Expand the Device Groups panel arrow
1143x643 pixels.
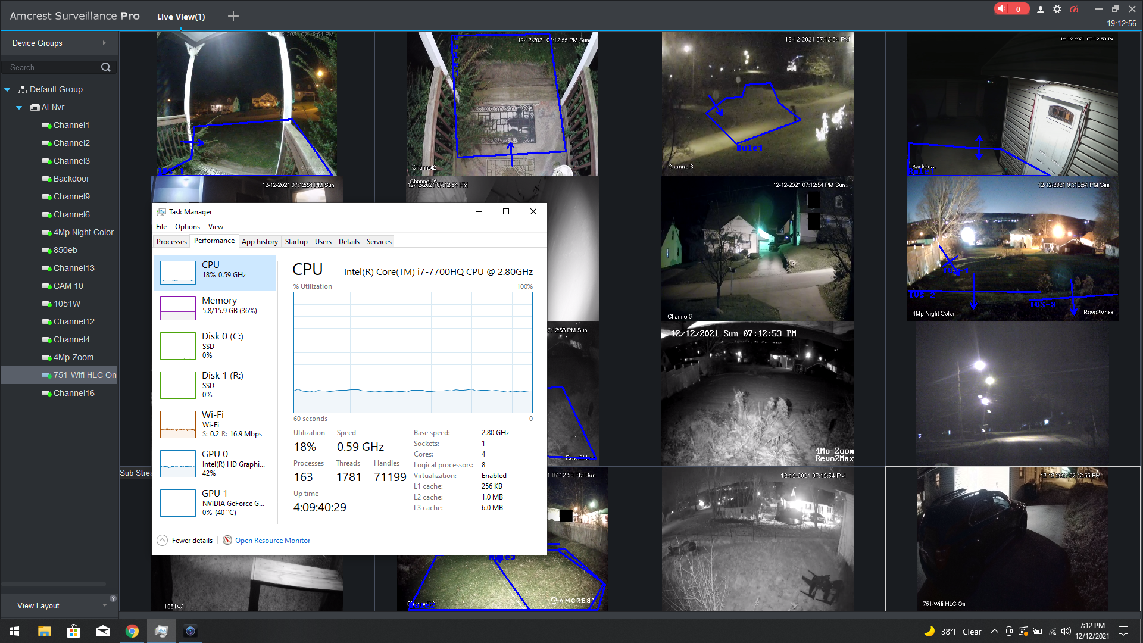coord(104,43)
